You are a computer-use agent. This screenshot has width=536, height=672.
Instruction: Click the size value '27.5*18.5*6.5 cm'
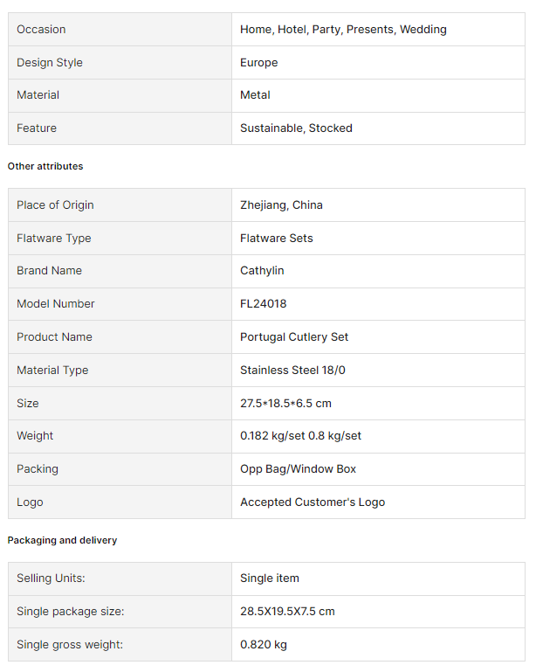pyautogui.click(x=285, y=404)
